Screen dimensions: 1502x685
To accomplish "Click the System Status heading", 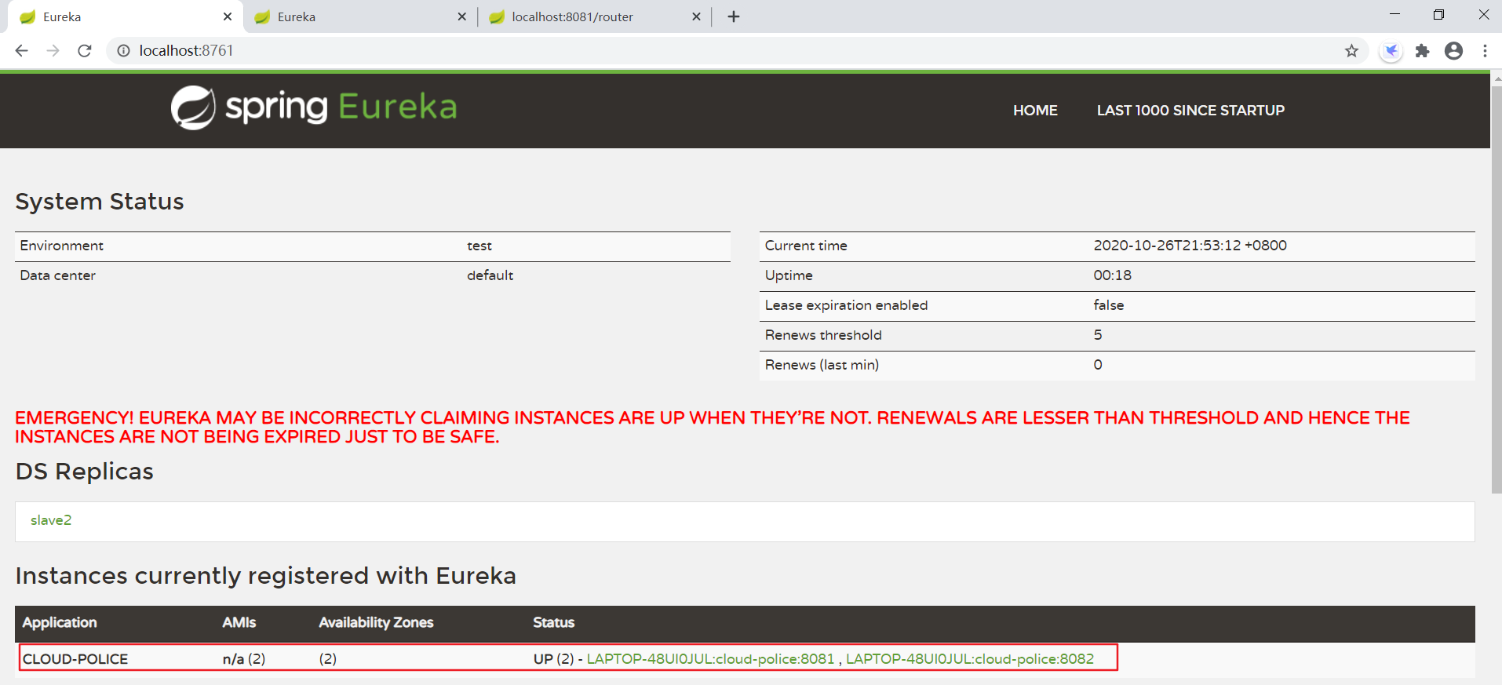I will (x=99, y=202).
